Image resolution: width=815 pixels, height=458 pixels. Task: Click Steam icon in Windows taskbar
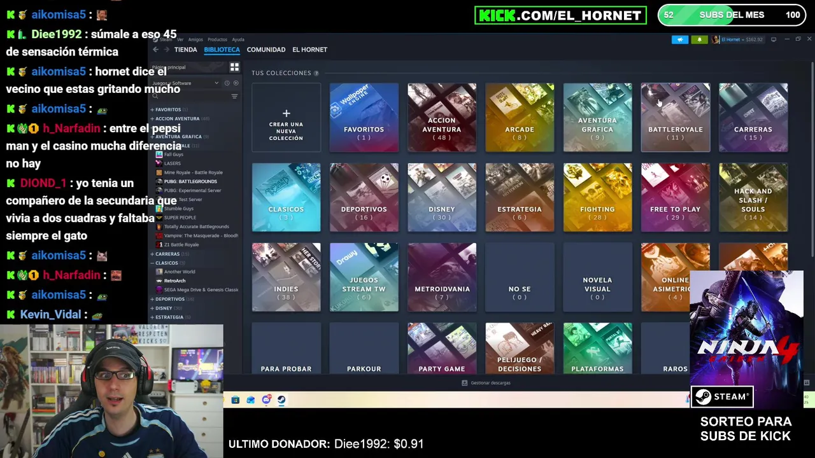point(281,400)
